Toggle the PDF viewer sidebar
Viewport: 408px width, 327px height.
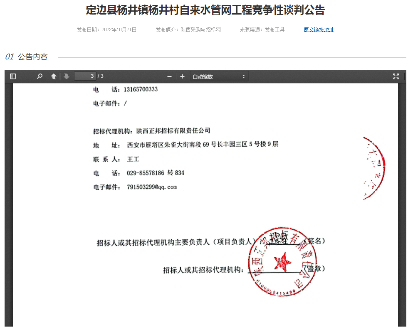(13, 76)
